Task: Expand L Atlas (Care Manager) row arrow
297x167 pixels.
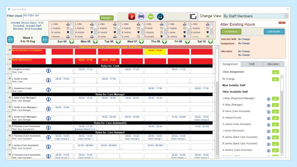Action: (x=9, y=97)
